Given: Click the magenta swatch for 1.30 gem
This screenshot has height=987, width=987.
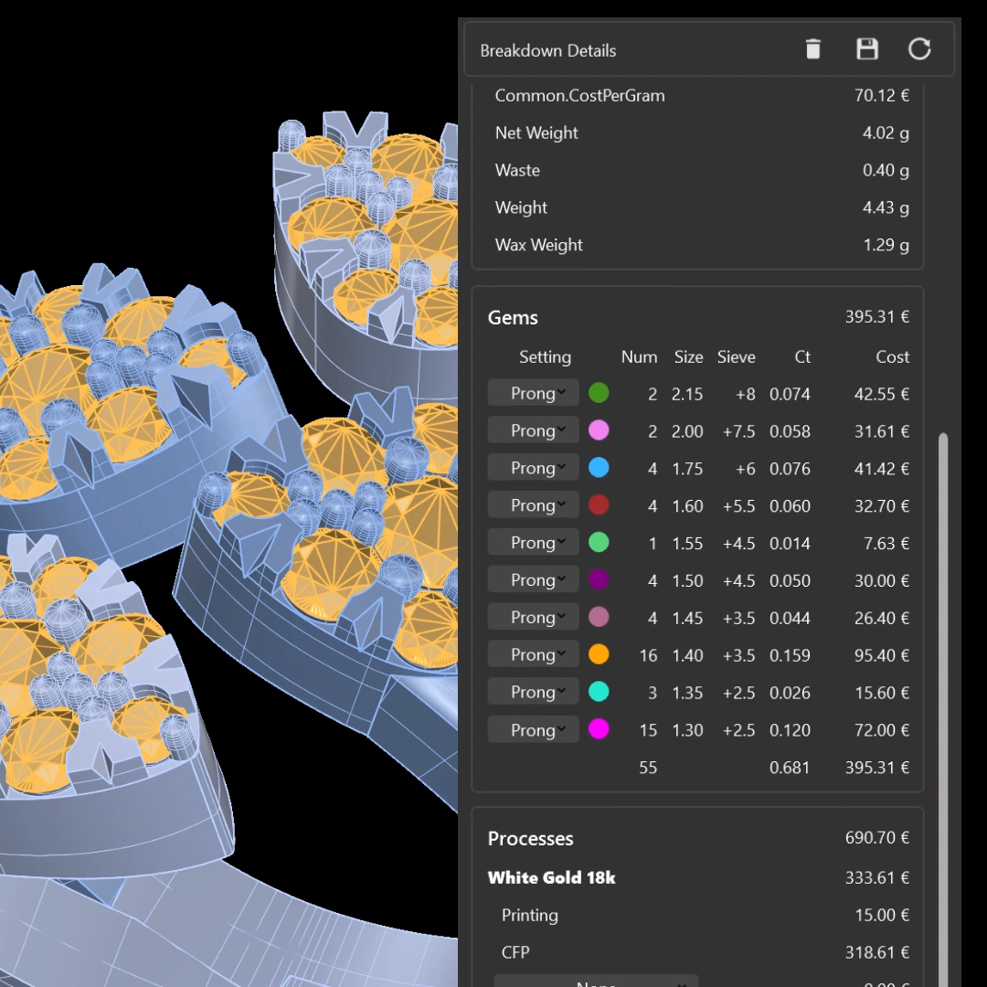Looking at the screenshot, I should click(x=599, y=729).
